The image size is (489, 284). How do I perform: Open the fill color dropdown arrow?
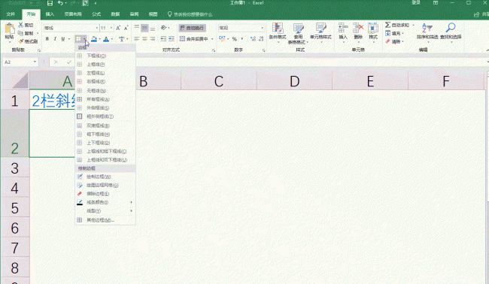click(99, 39)
